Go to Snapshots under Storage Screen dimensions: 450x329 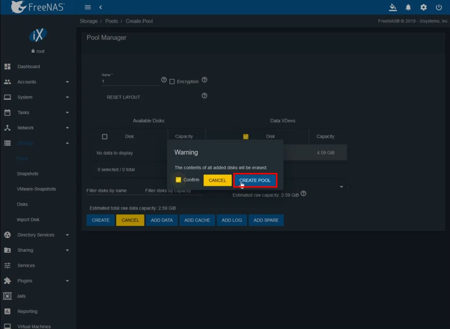tap(28, 174)
